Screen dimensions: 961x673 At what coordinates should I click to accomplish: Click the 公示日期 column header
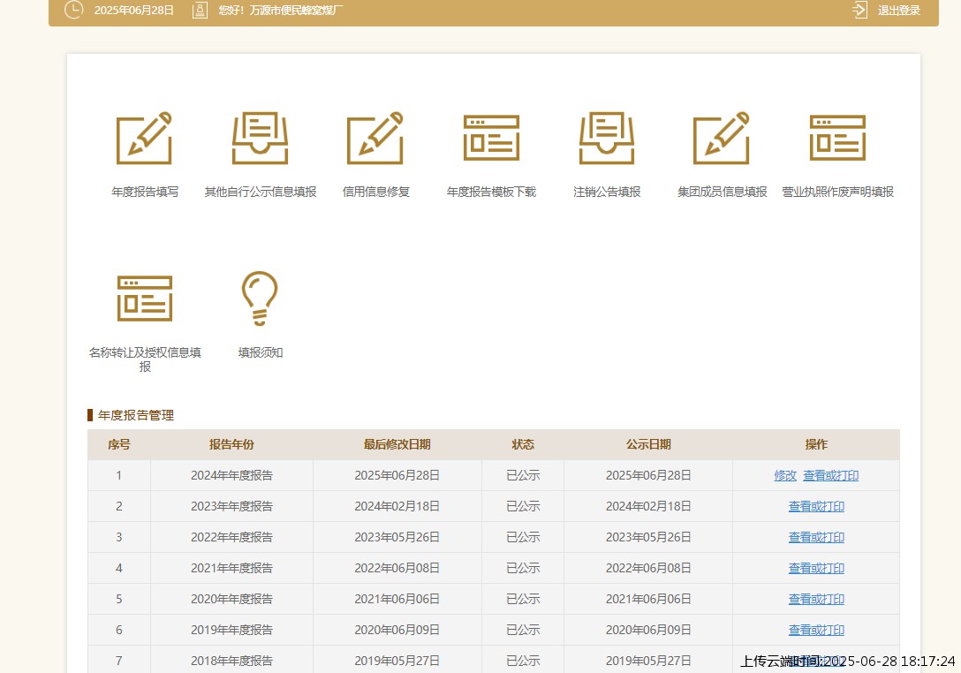[648, 444]
